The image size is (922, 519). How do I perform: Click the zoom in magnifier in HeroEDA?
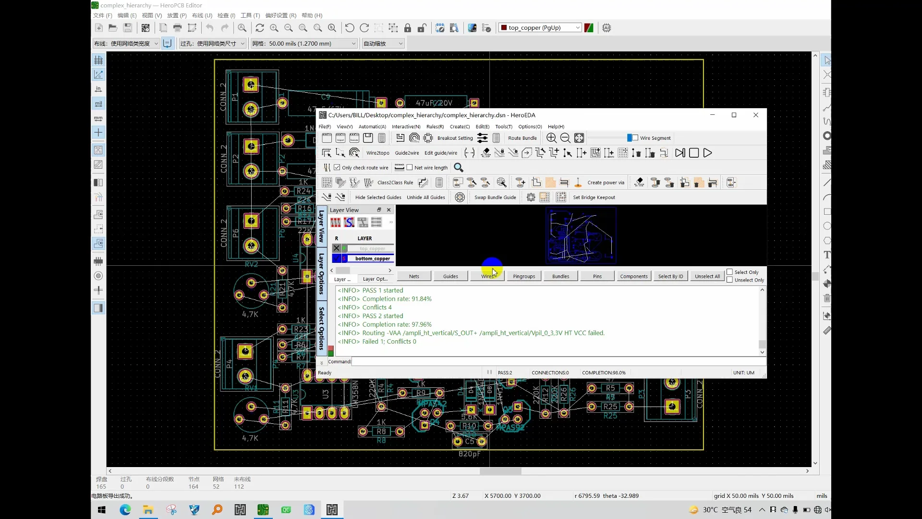click(551, 138)
